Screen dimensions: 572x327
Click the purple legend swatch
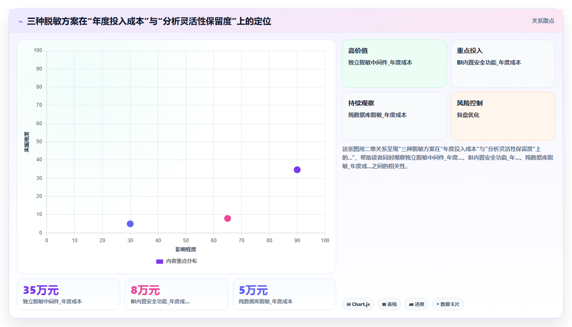[x=159, y=262]
